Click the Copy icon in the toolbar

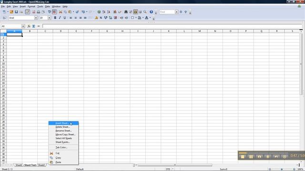coord(65,12)
